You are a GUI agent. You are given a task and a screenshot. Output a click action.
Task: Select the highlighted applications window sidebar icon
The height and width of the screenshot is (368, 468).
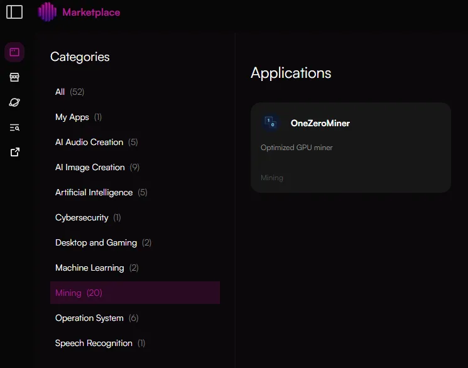point(14,52)
